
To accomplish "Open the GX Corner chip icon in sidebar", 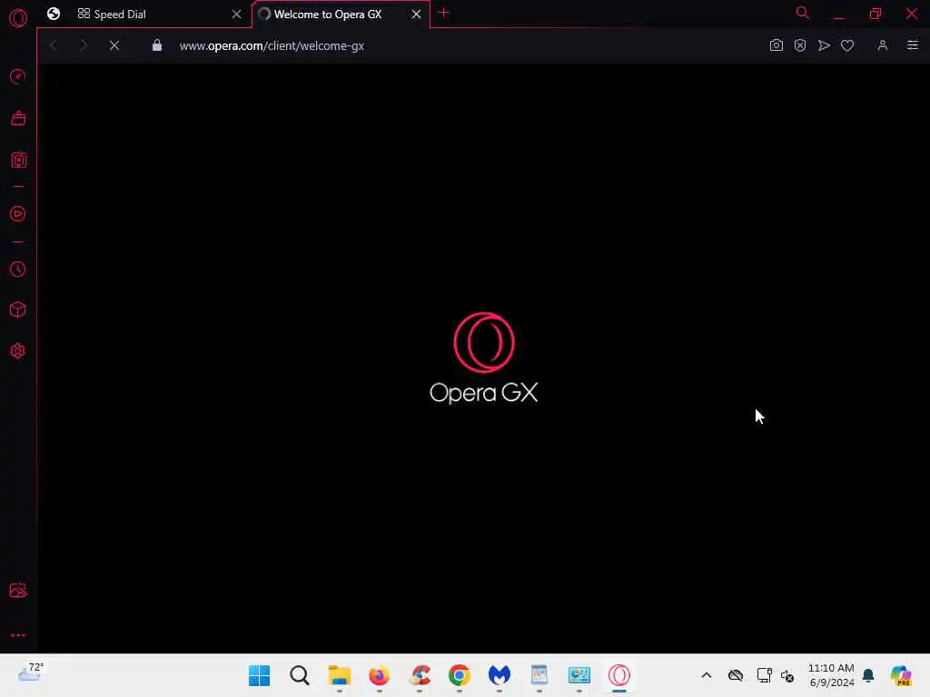I will tap(18, 160).
